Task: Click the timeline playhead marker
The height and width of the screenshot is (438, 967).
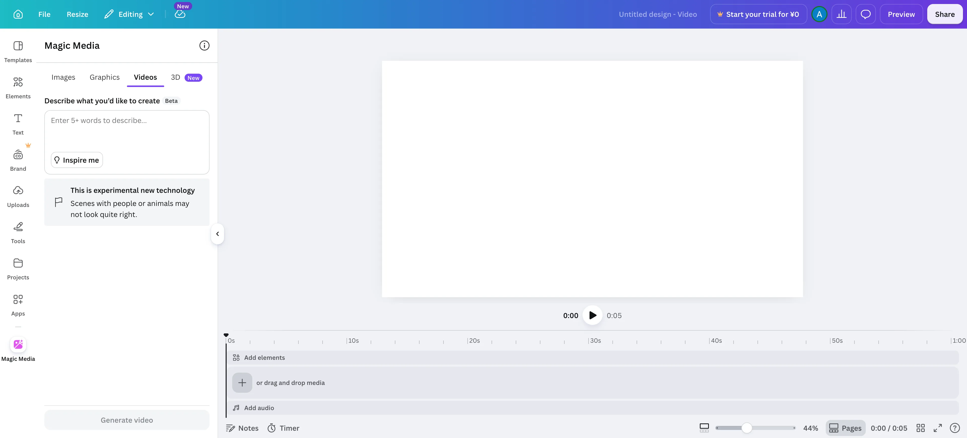Action: 226,335
